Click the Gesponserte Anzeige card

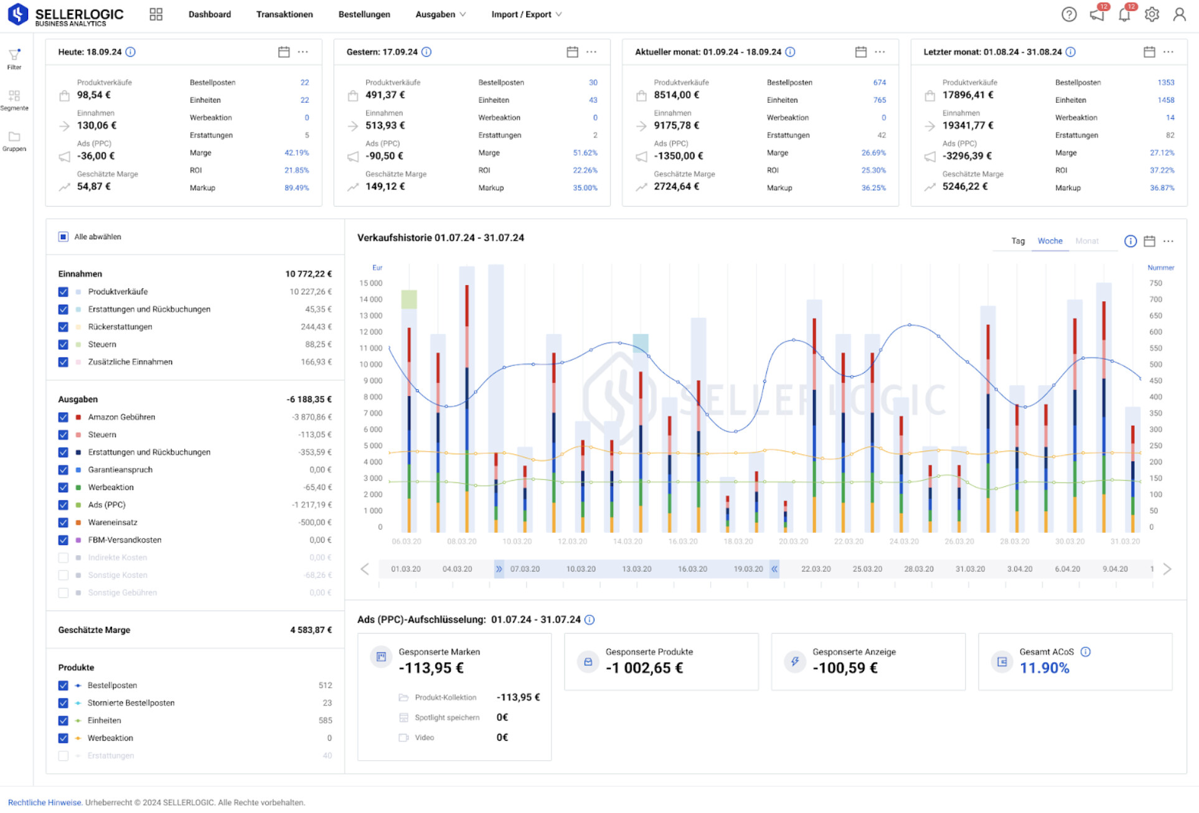point(868,662)
